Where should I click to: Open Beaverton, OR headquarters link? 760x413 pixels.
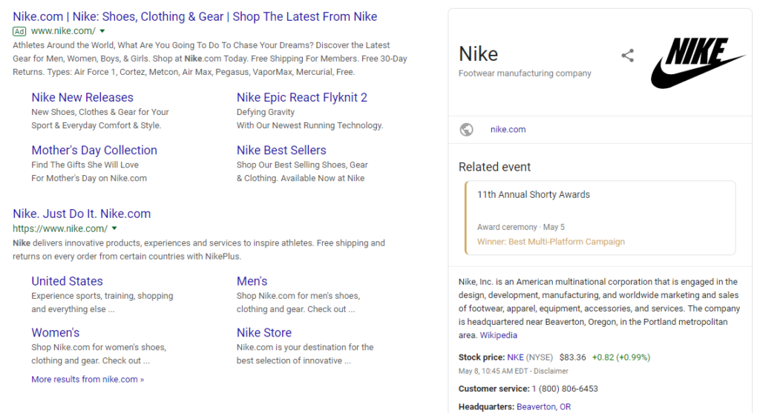tap(544, 407)
